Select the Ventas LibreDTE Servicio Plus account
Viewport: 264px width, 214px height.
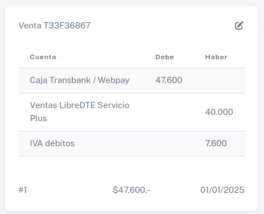[80, 112]
